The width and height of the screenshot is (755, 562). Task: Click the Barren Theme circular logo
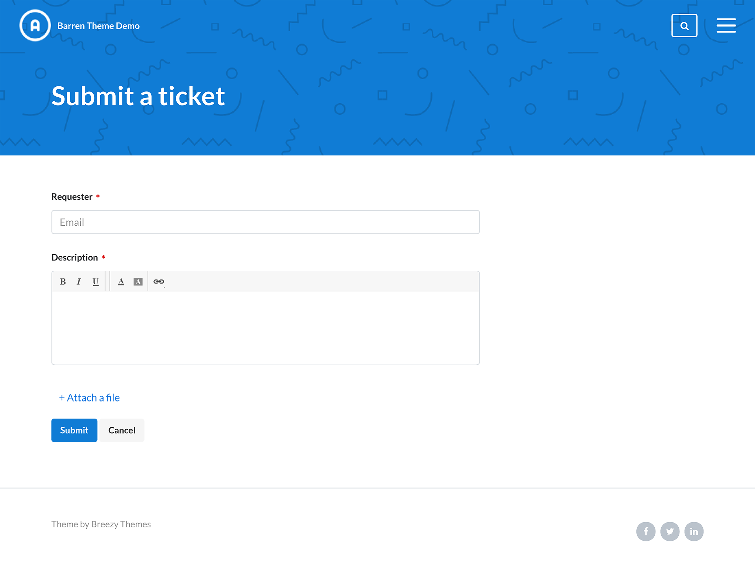[x=35, y=25]
